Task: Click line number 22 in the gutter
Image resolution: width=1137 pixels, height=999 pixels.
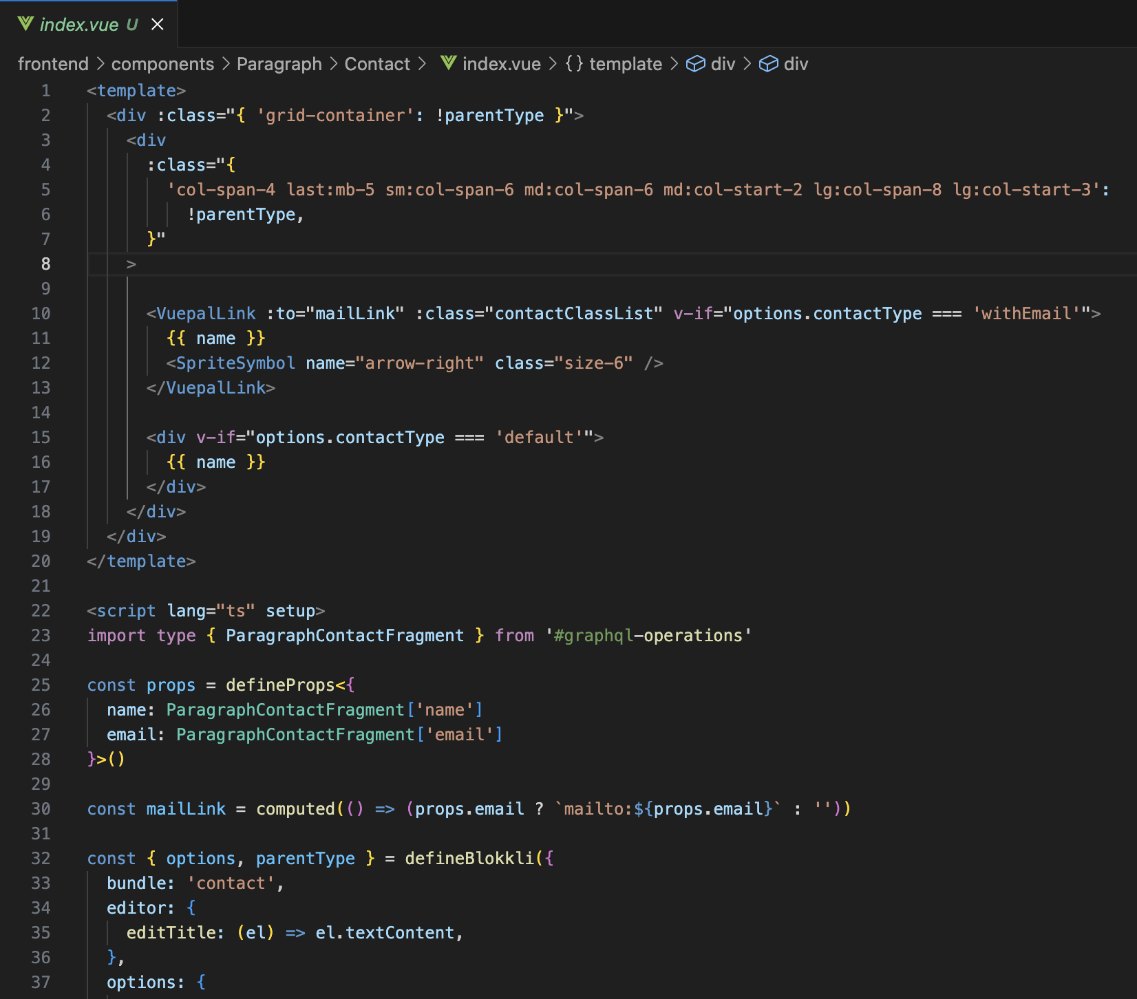Action: [x=41, y=611]
